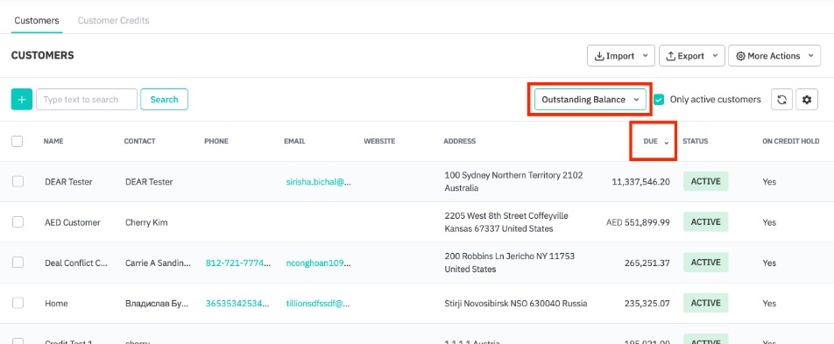The width and height of the screenshot is (834, 344).
Task: Click the Yes credit hold value for Home
Action: tap(769, 303)
